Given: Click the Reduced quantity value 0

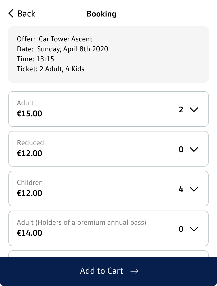Looking at the screenshot, I should click(181, 150).
